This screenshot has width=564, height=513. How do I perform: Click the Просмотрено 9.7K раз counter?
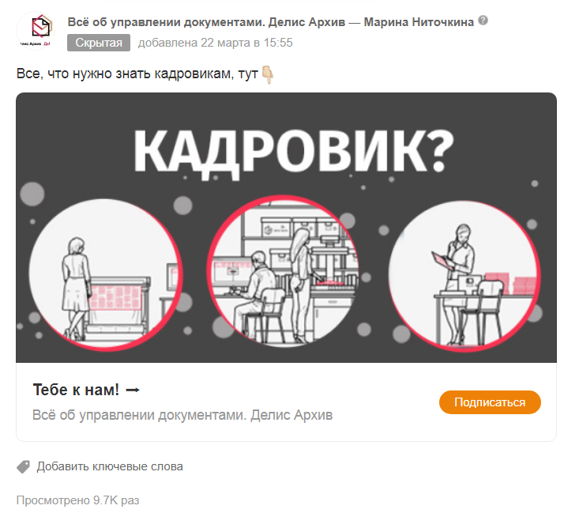77,500
